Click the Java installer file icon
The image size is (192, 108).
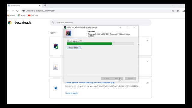coord(56,67)
